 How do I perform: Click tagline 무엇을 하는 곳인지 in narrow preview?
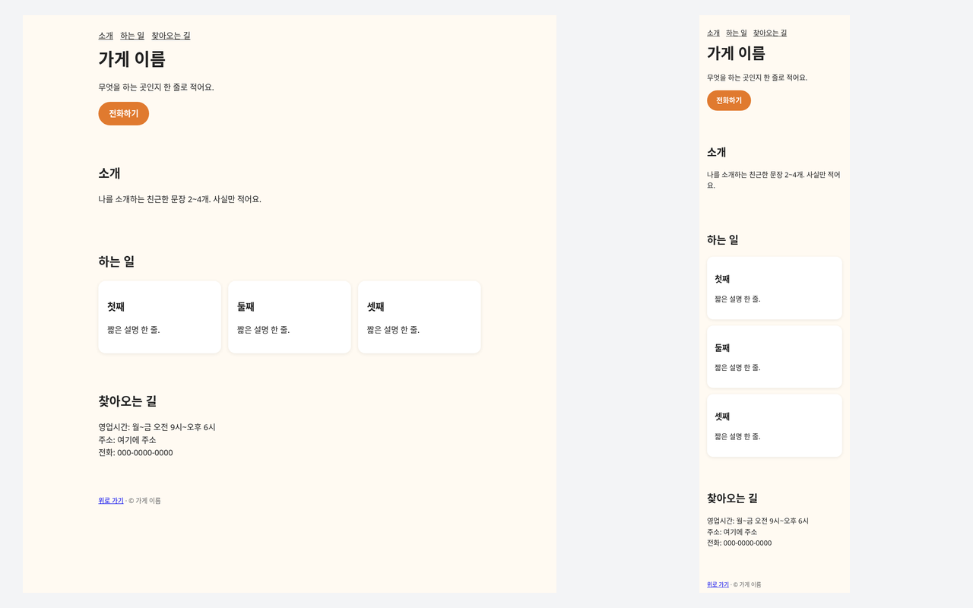(757, 78)
